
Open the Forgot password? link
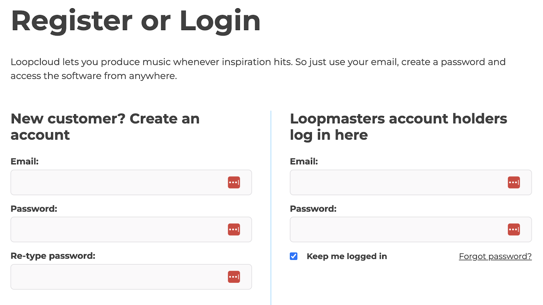(x=495, y=256)
